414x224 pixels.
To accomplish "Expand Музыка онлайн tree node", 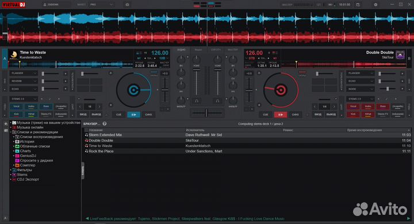I will 11,128.
